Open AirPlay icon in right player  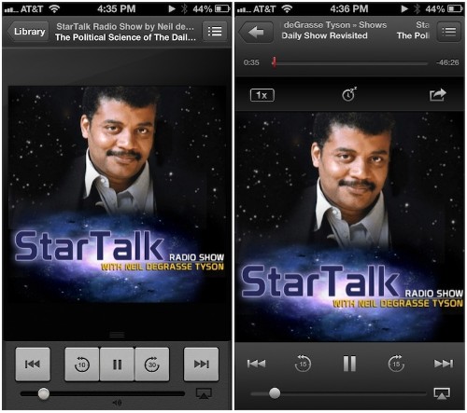442,393
